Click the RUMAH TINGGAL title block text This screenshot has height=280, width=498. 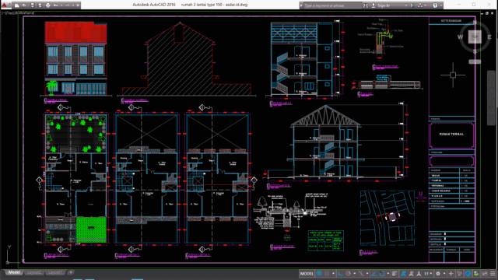(x=451, y=134)
